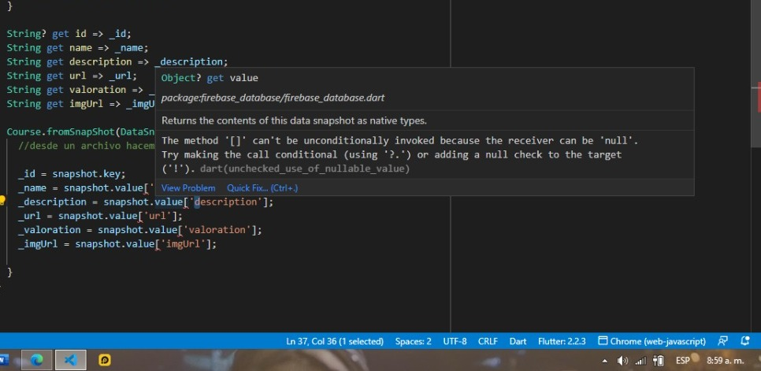The width and height of the screenshot is (761, 371).
Task: Open Microsoft Edge from the taskbar
Action: 37,360
